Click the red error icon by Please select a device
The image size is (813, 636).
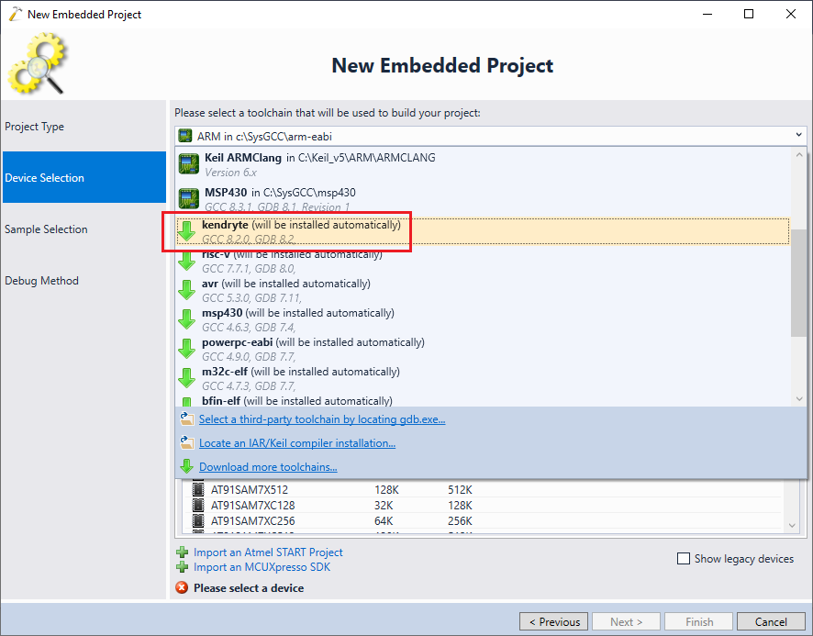[x=182, y=587]
